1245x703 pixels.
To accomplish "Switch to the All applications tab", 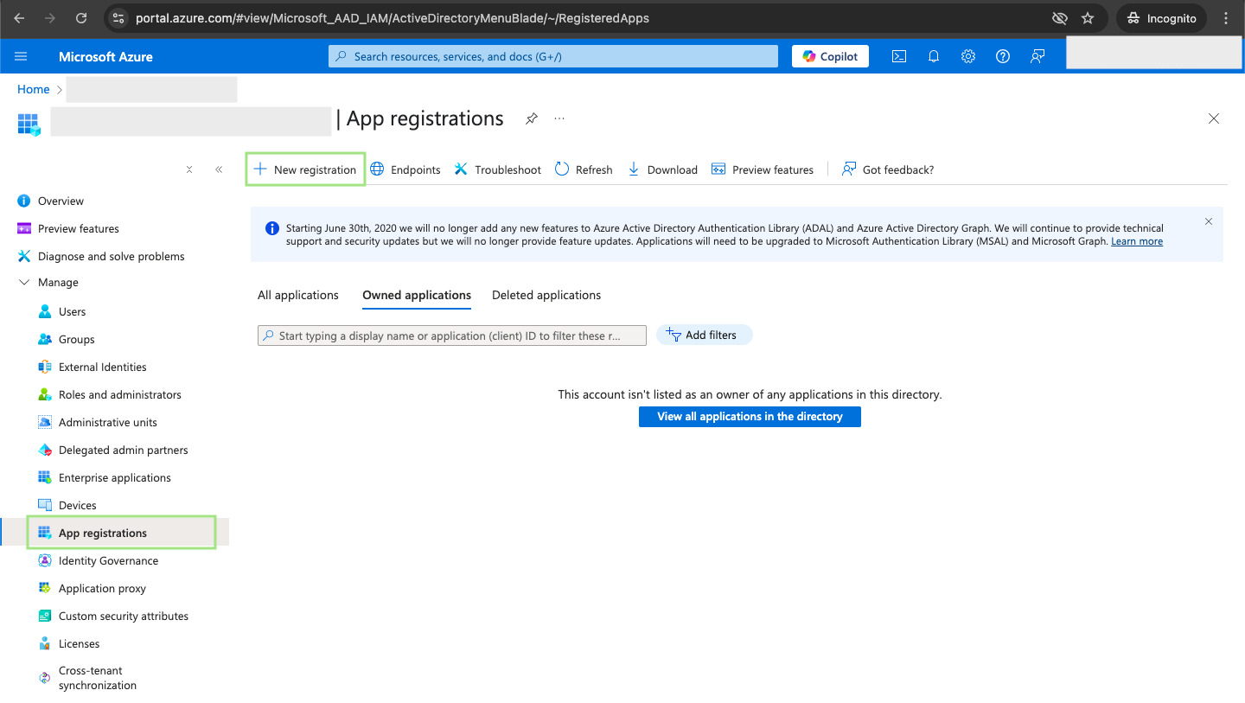I will coord(298,295).
